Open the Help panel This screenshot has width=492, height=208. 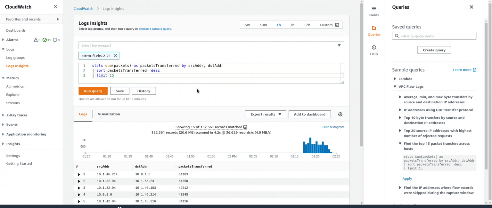point(374,51)
